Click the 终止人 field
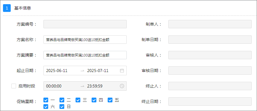Screen dimensions: 257x111 210,86
